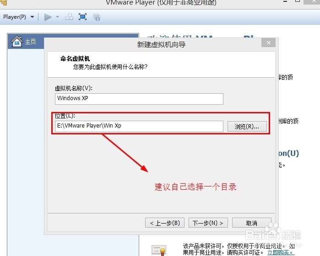Click the 命名虚拟机 heading text

click(75, 59)
